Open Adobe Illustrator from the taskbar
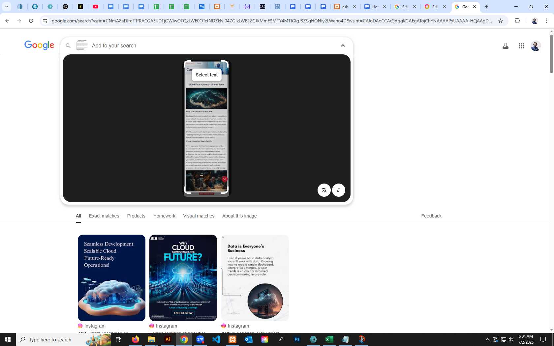The width and height of the screenshot is (554, 346). pos(168,339)
